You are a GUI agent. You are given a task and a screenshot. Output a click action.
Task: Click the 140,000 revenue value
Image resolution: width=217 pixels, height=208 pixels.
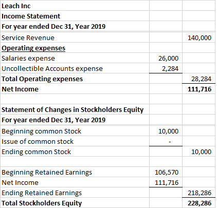(x=200, y=38)
